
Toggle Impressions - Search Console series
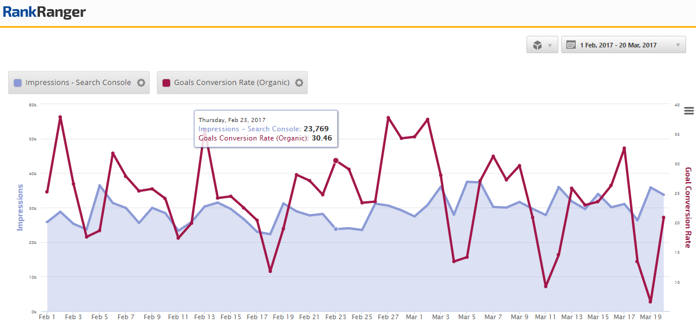(x=78, y=83)
